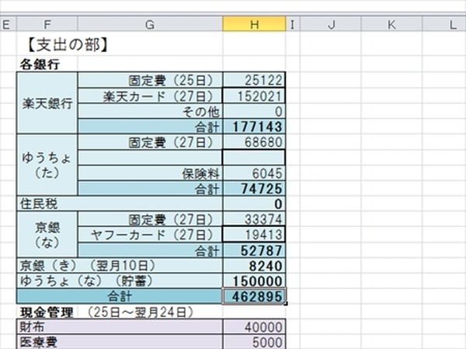Click the 現金管理 heading cell
The image size is (466, 349).
pyautogui.click(x=47, y=312)
